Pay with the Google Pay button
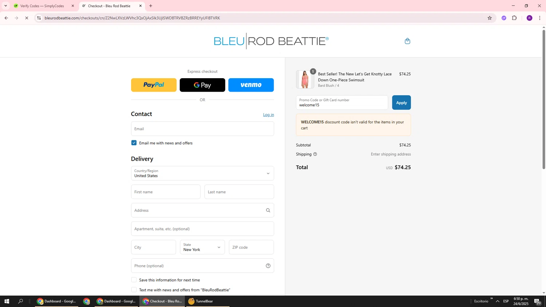Screen dimensions: 546x307 coord(202,85)
